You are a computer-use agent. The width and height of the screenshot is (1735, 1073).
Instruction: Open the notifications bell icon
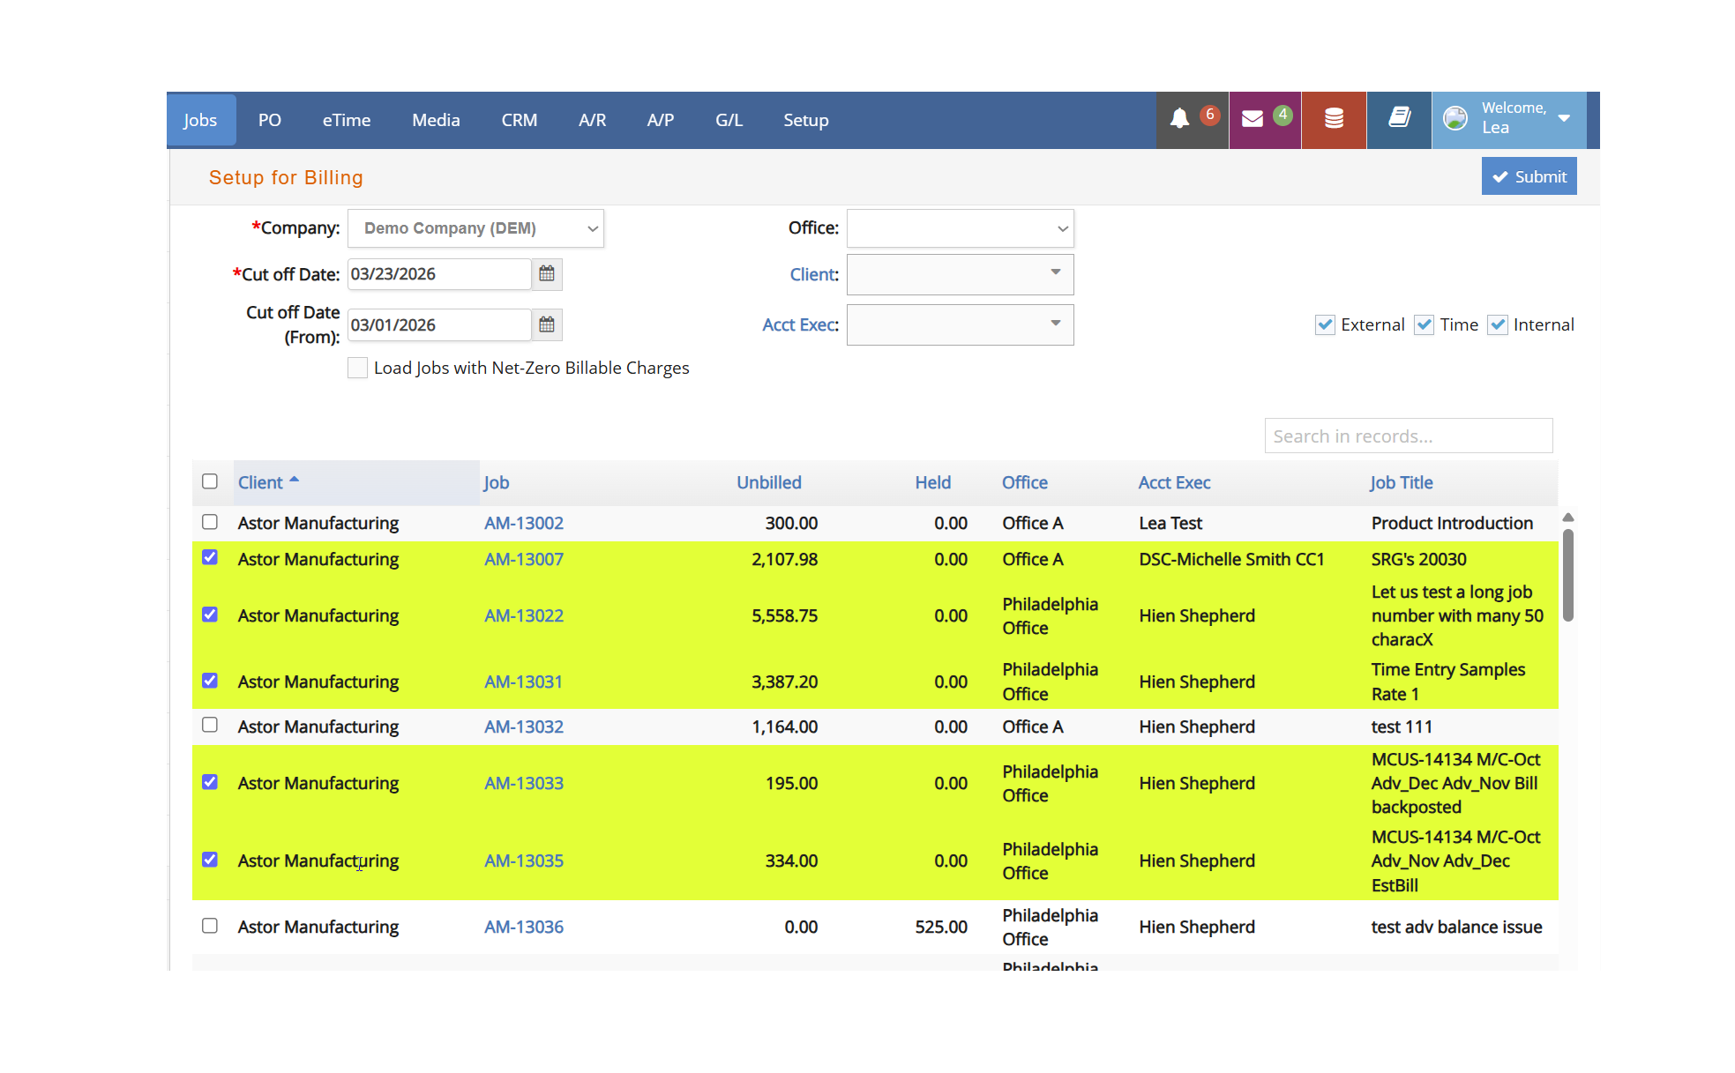click(x=1179, y=119)
